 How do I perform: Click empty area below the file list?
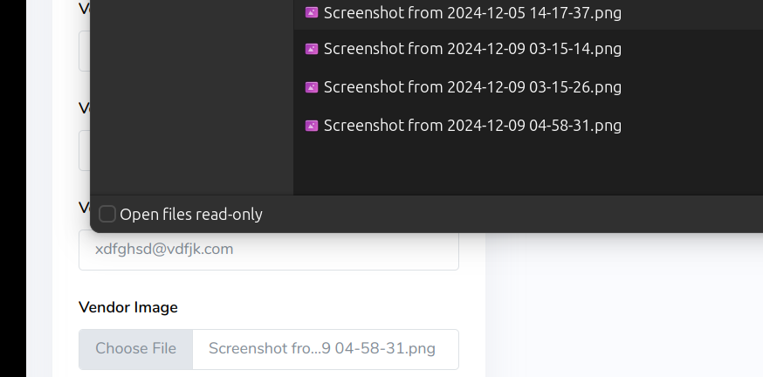[x=528, y=170]
